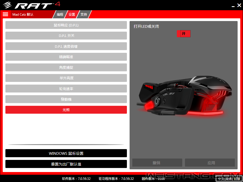Open 鼠标响应 (D.P.I.) settings
243x182 pixels.
[x=66, y=25]
